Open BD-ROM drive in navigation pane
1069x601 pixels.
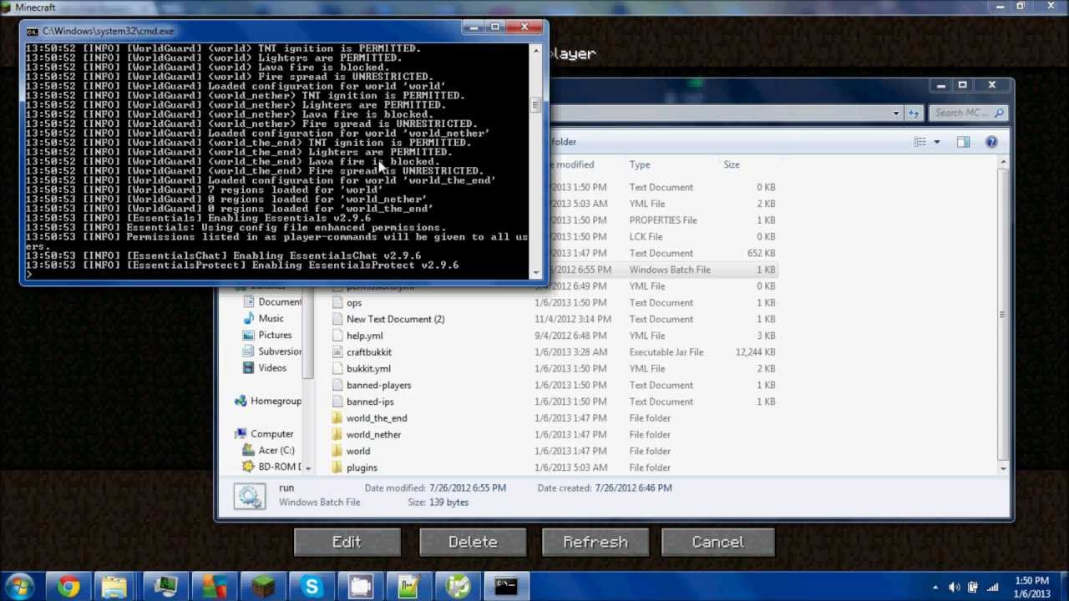coord(278,467)
